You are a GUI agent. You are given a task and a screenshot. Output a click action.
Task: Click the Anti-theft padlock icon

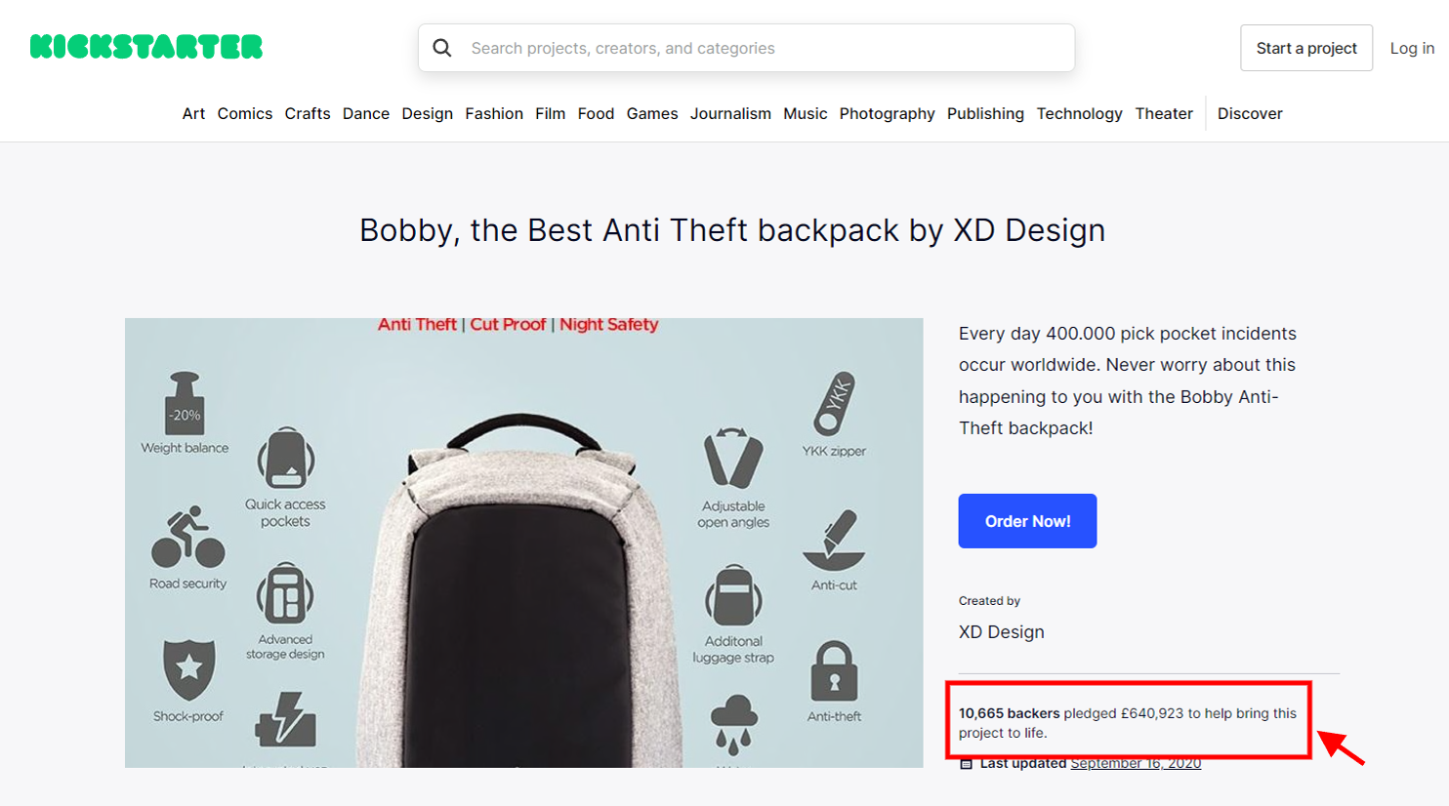click(x=834, y=671)
